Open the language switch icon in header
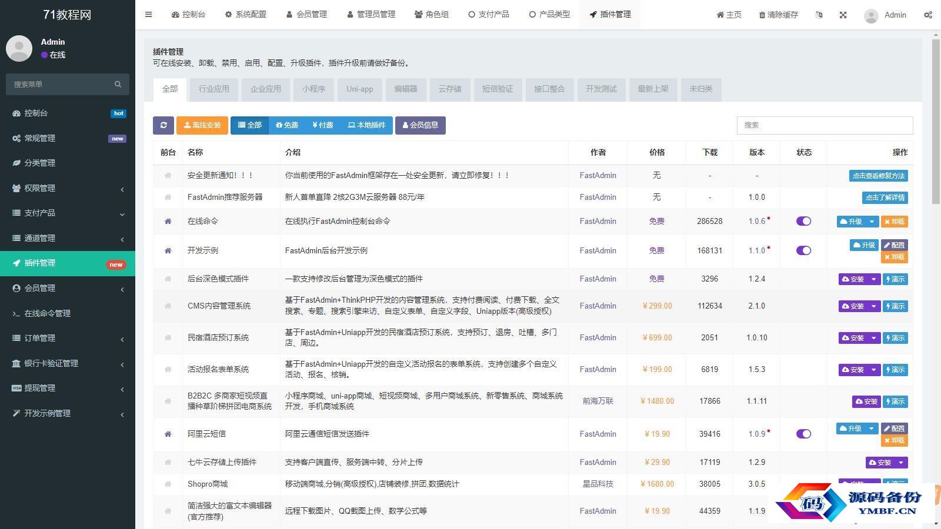This screenshot has width=941, height=529. (819, 15)
